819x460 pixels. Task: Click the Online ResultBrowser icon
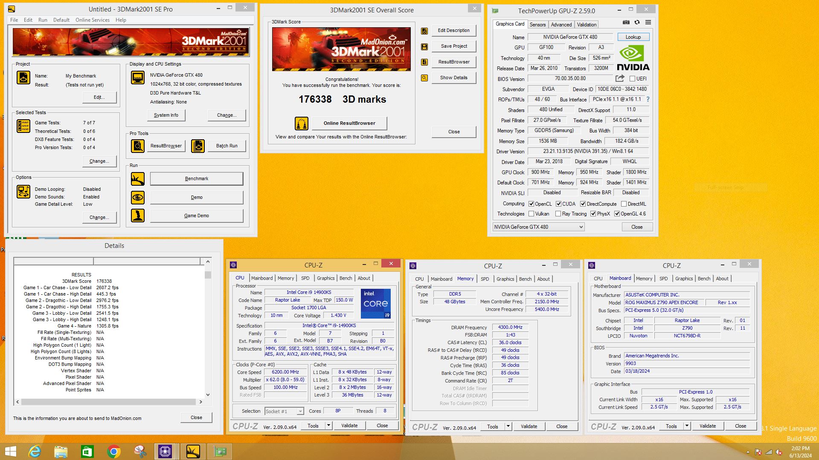302,124
